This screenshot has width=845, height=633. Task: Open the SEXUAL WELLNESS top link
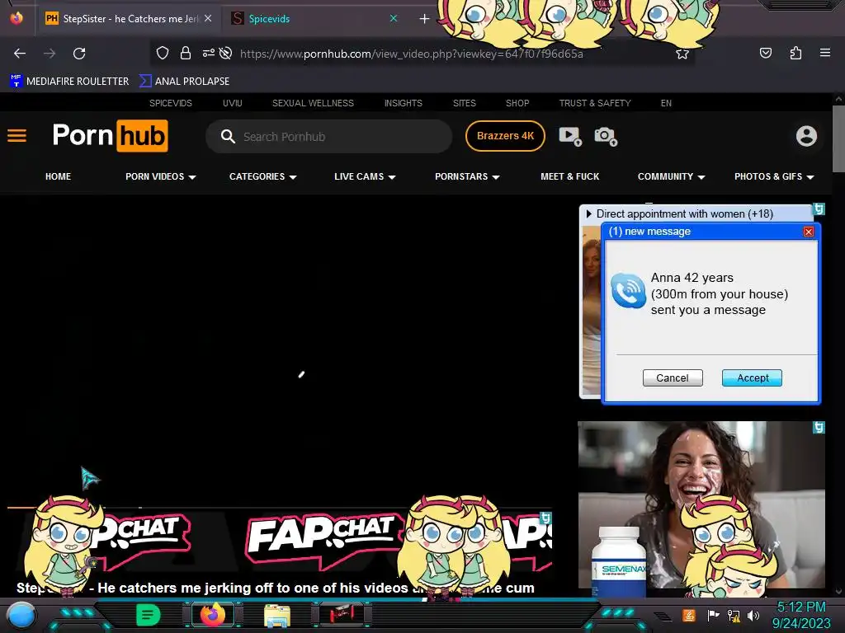313,103
